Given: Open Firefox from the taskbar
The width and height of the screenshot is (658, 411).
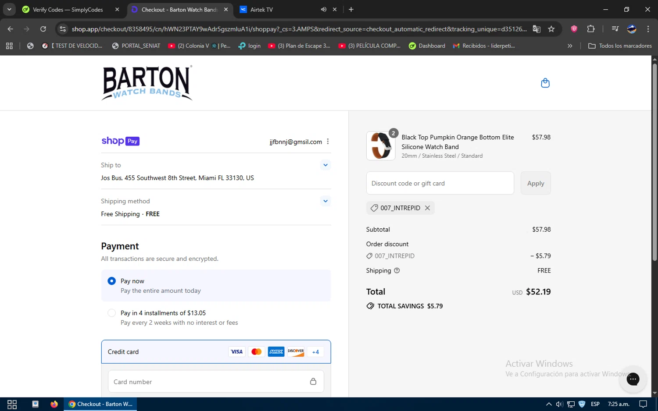Looking at the screenshot, I should coord(54,404).
